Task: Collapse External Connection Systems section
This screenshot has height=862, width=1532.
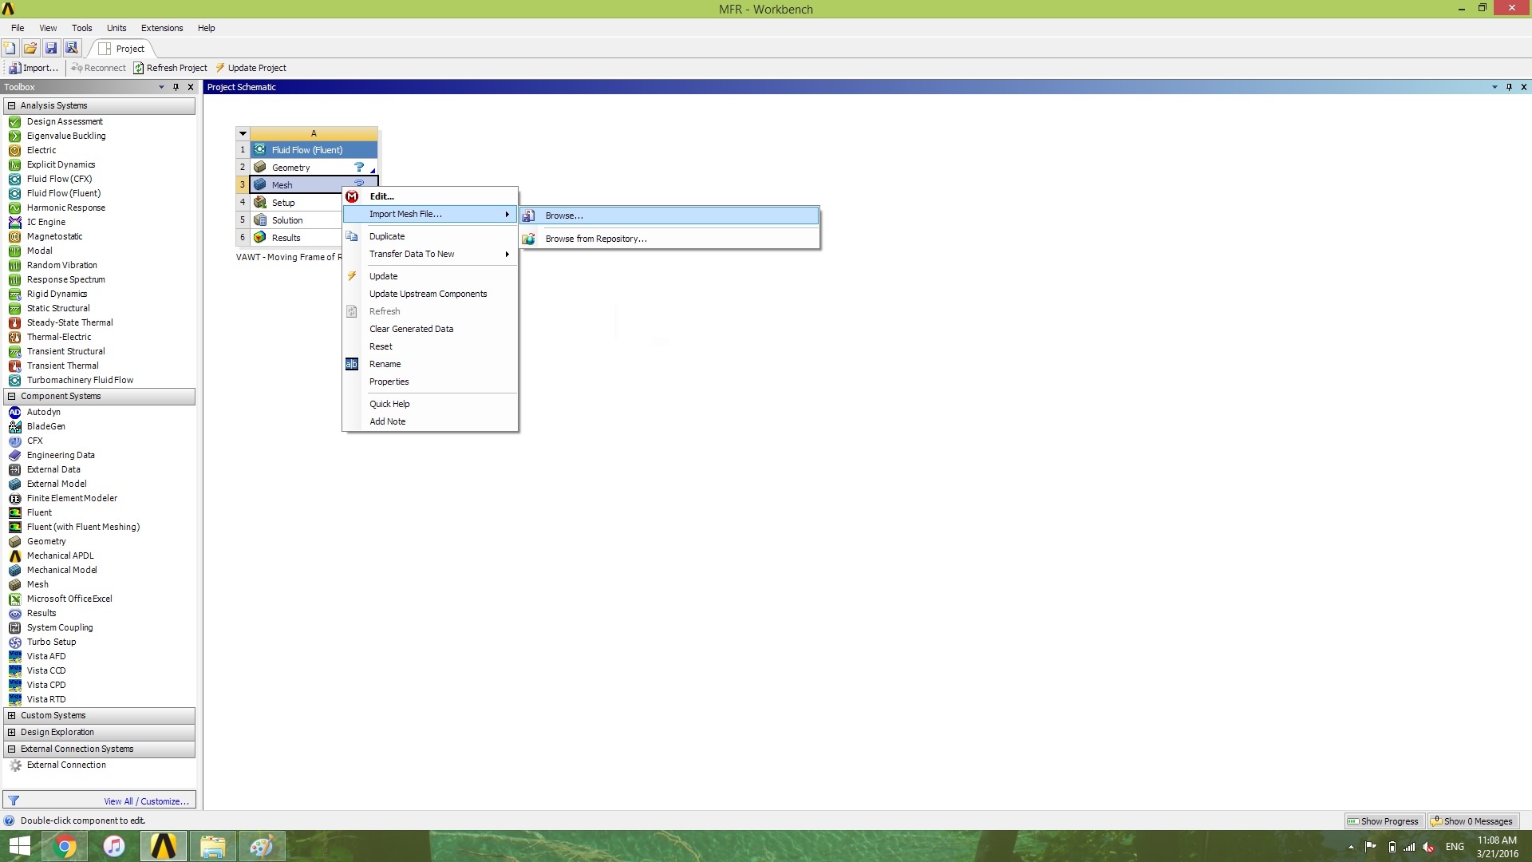Action: click(x=11, y=749)
